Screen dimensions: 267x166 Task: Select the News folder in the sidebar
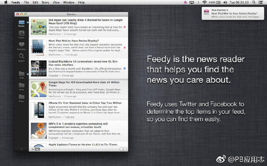tap(21, 87)
